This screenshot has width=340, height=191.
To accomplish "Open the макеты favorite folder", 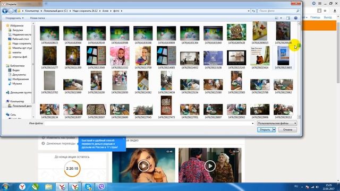I will tap(15, 53).
